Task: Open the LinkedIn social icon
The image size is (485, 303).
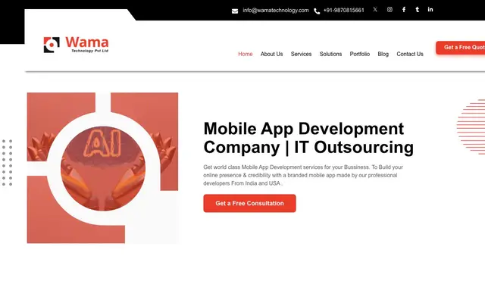Action: tap(430, 9)
